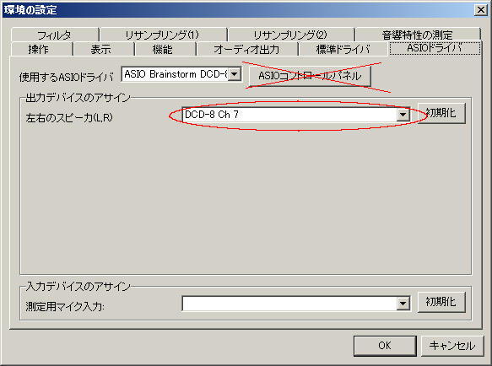Open the 音響特性の測定 tab

418,35
